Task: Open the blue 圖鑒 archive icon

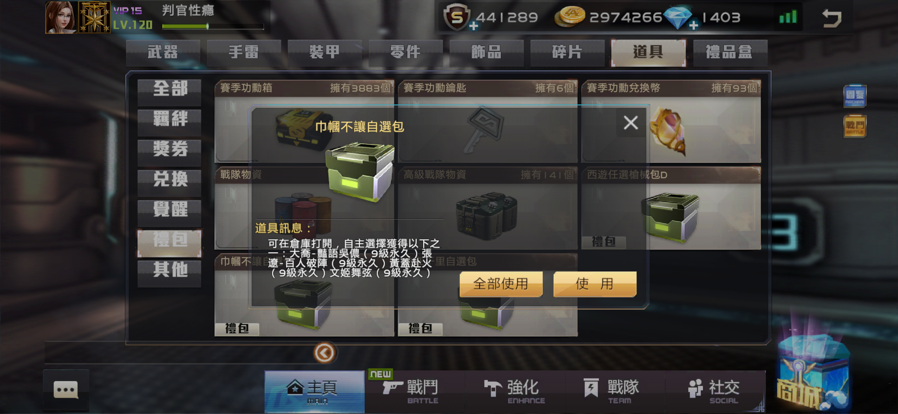Action: (854, 96)
